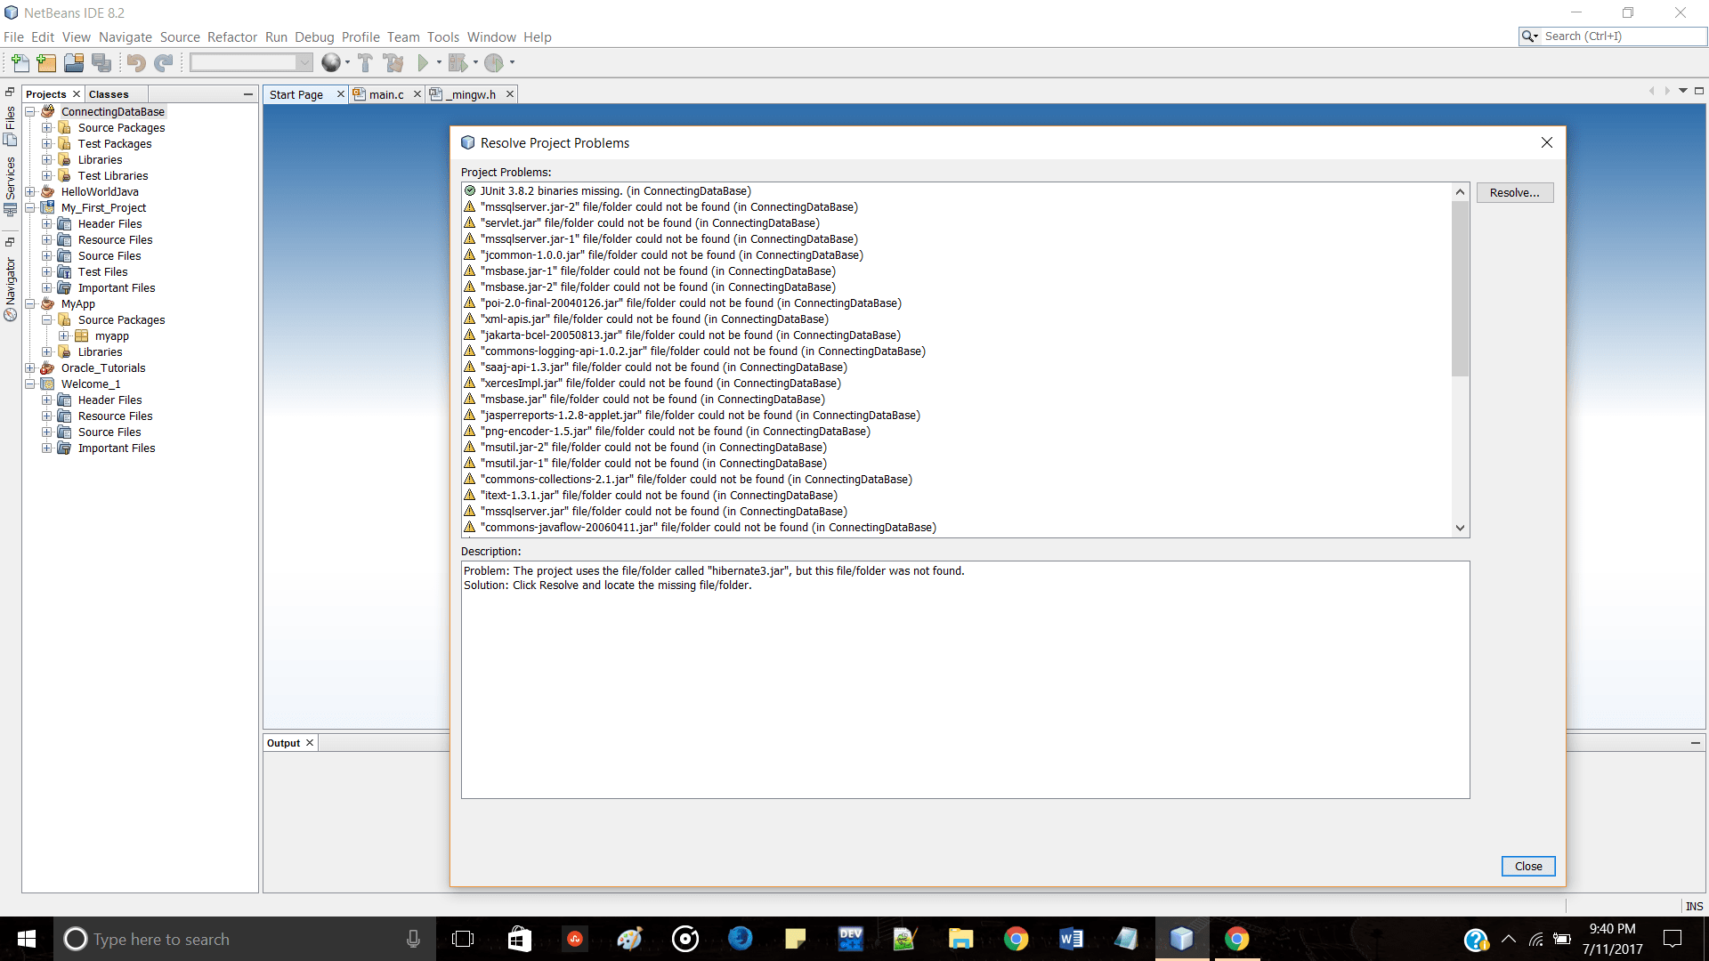Close the Resolve Project Problems dialog via Close
Viewport: 1709px width, 961px height.
(1527, 866)
